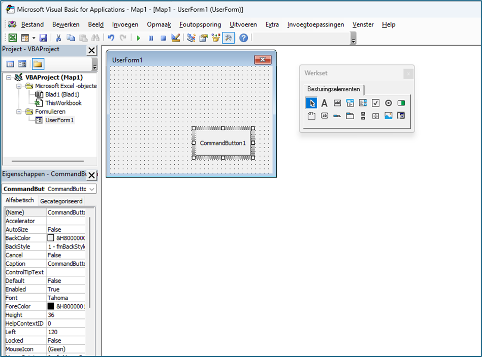Choose the ComboBox control in Werkset
Viewport: 482px width, 357px height.
pyautogui.click(x=350, y=103)
